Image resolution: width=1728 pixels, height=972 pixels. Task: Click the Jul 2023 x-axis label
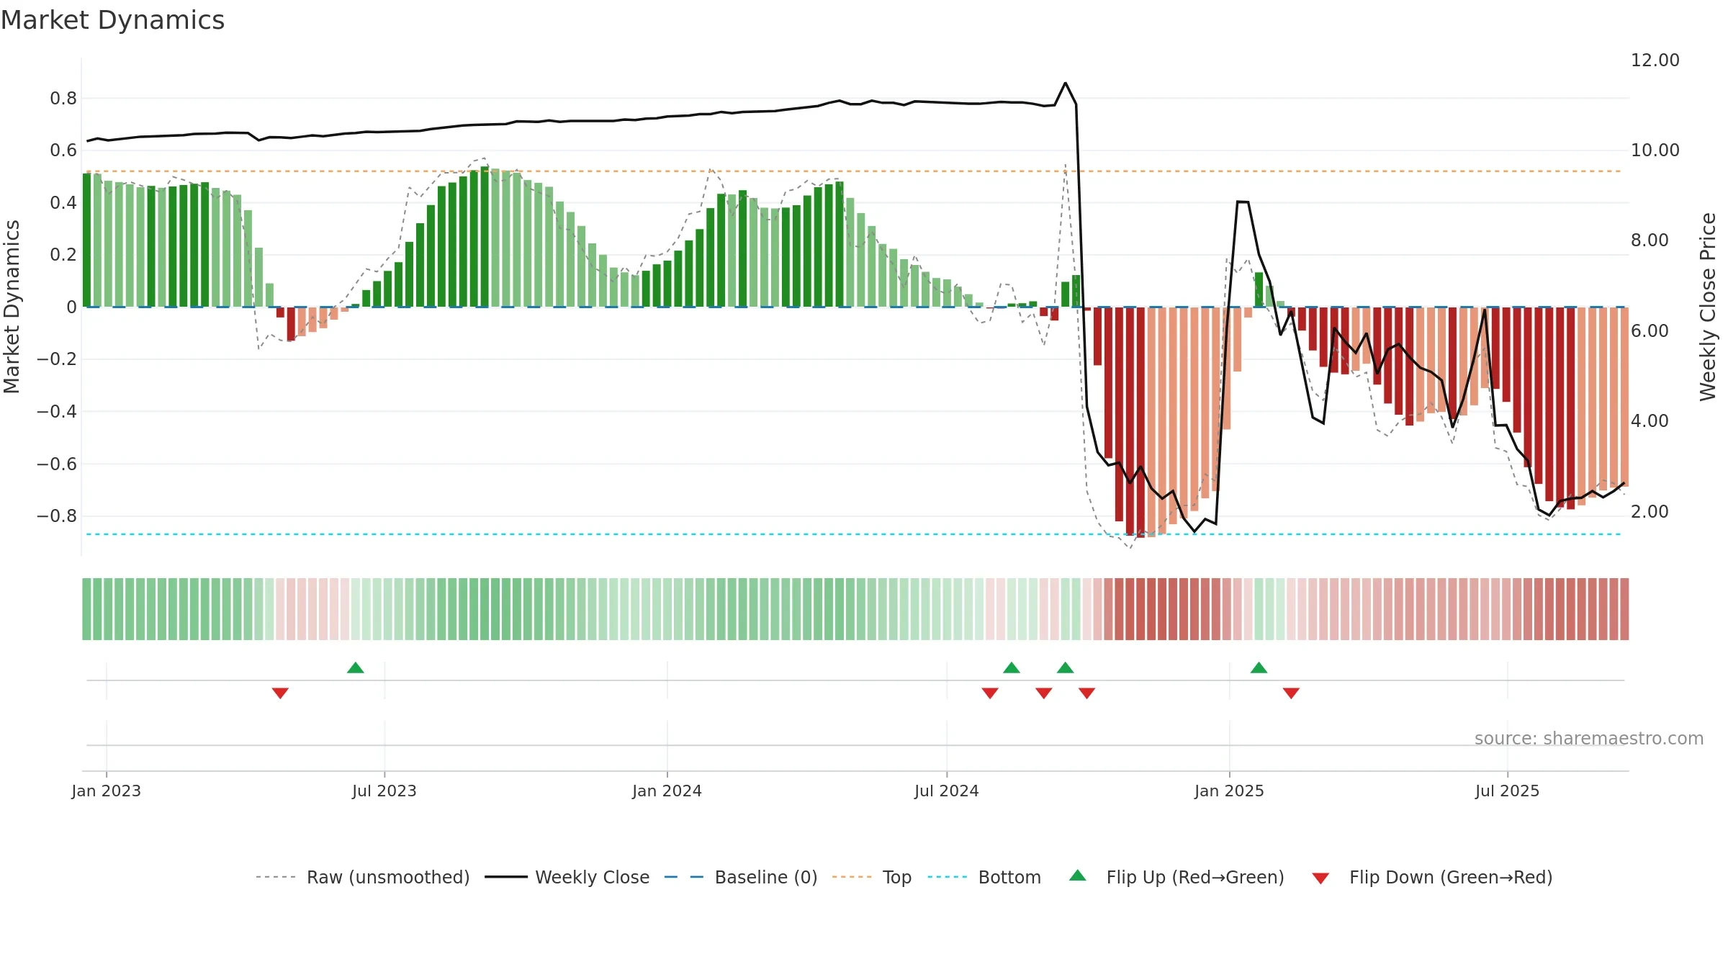(x=384, y=791)
